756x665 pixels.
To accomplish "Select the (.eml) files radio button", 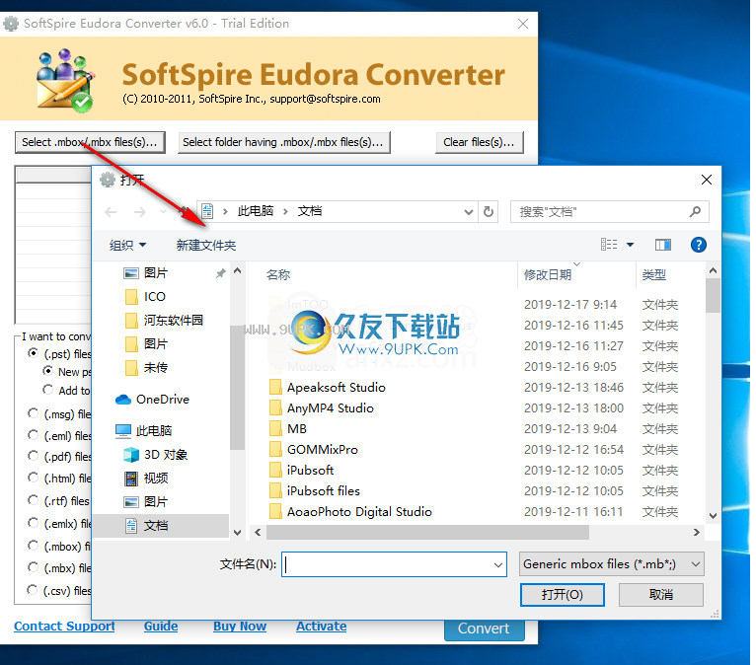I will [x=33, y=435].
